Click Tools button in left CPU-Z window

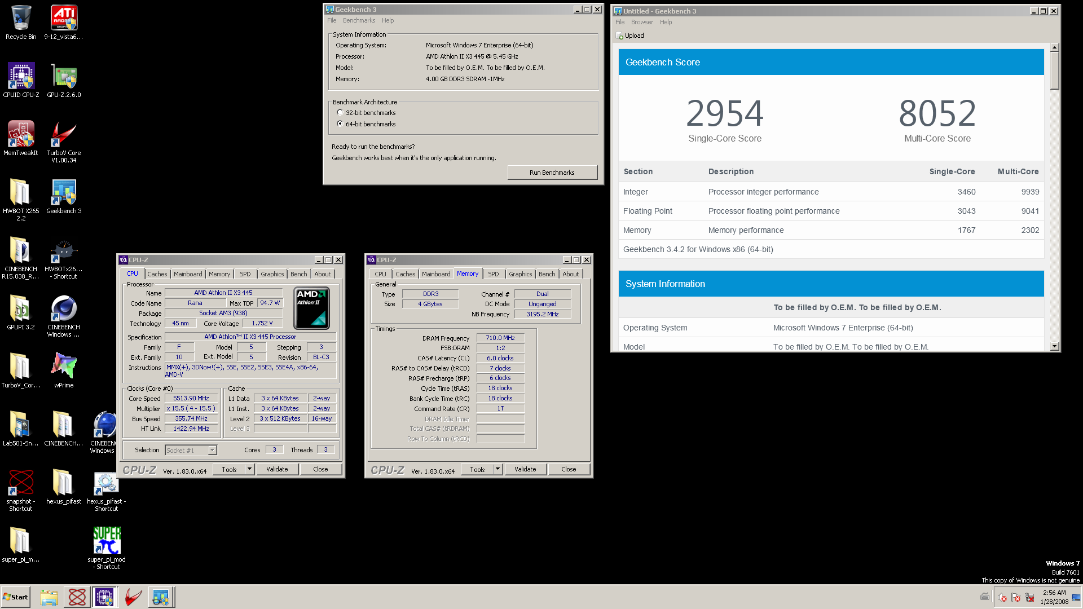(229, 469)
